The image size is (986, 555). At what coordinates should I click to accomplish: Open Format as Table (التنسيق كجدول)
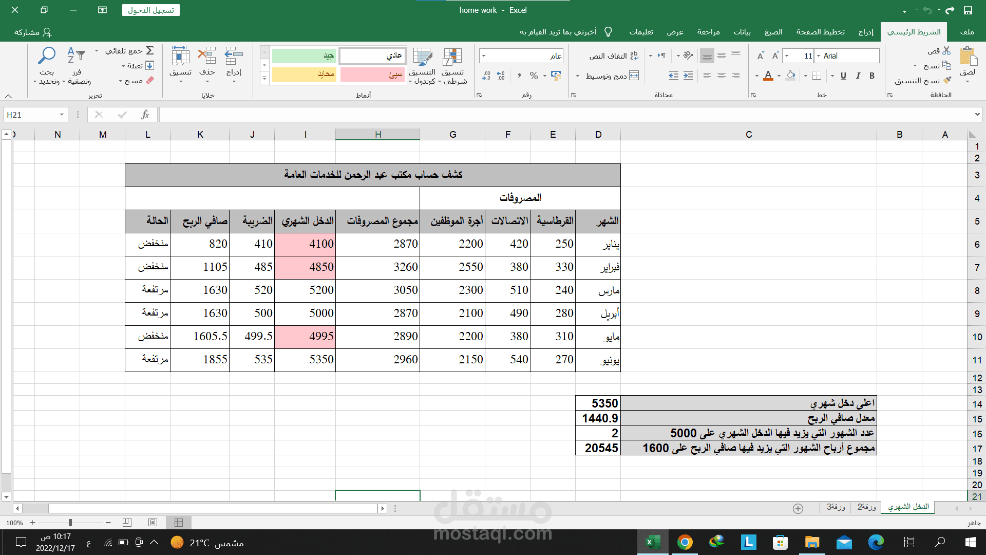(423, 66)
